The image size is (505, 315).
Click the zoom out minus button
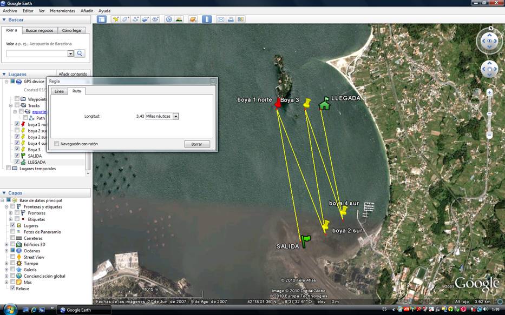click(489, 135)
